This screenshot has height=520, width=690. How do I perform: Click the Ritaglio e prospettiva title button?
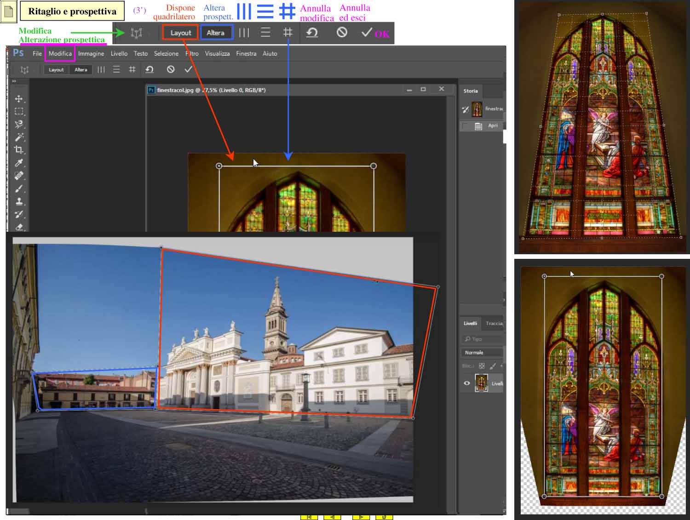tap(72, 11)
